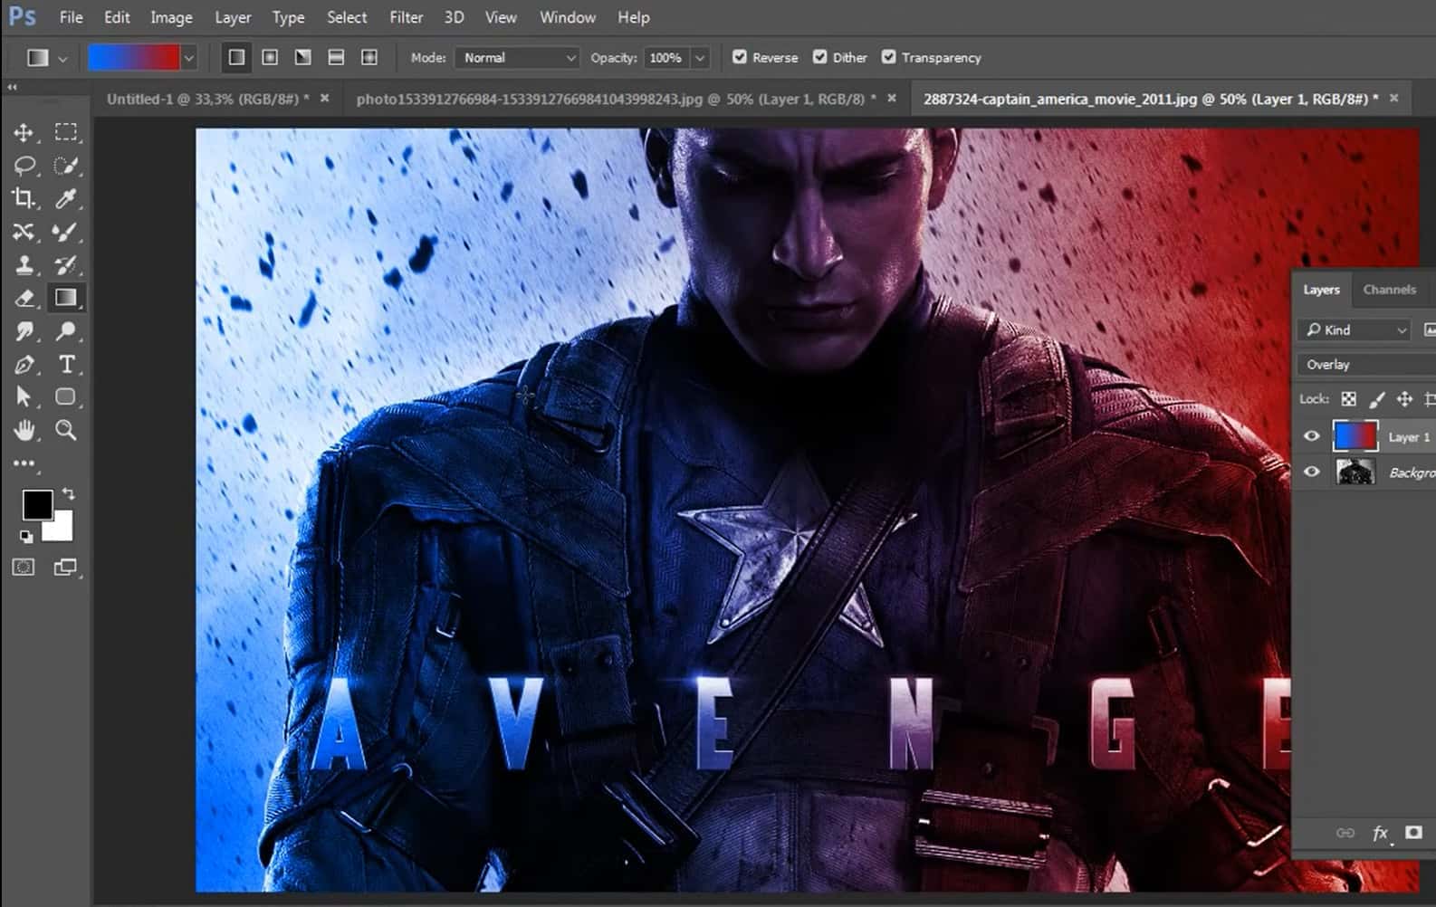Uncheck the Reverse checkbox

(740, 57)
